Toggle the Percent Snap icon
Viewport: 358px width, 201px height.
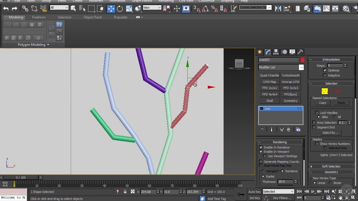pyautogui.click(x=215, y=9)
